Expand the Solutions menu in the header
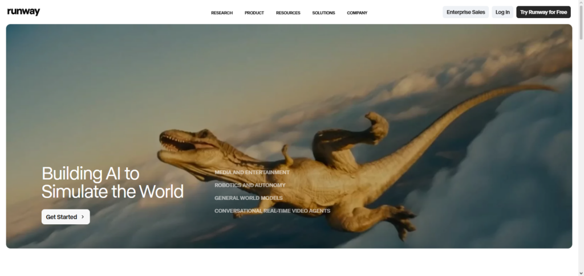This screenshot has height=276, width=584. [323, 13]
